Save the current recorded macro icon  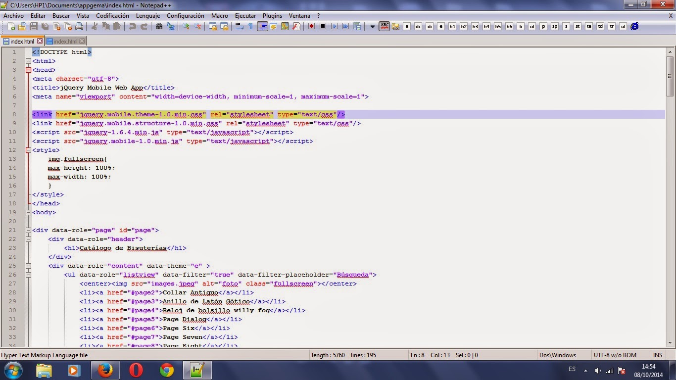[x=357, y=26]
